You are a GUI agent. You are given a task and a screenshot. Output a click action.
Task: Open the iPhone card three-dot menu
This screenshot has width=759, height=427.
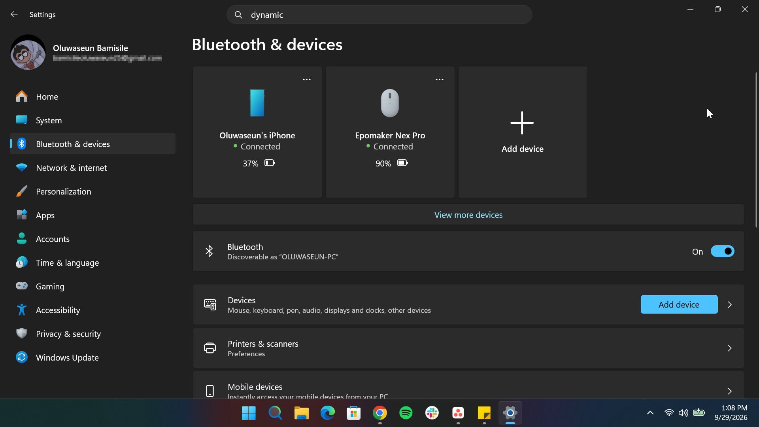307,79
